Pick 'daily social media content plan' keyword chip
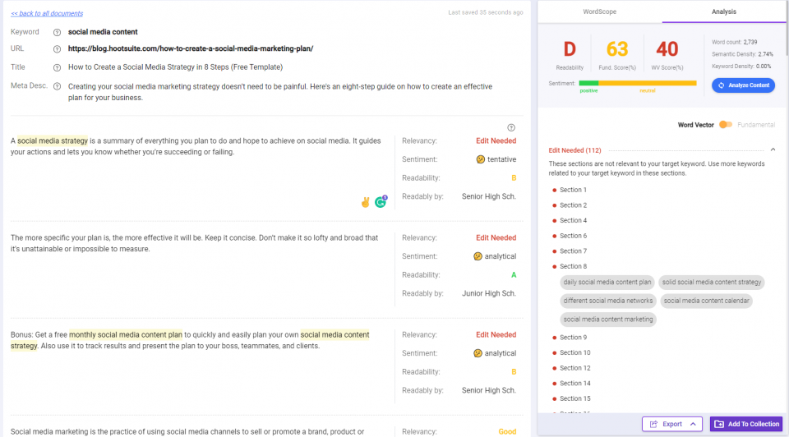Image resolution: width=789 pixels, height=437 pixels. (607, 282)
